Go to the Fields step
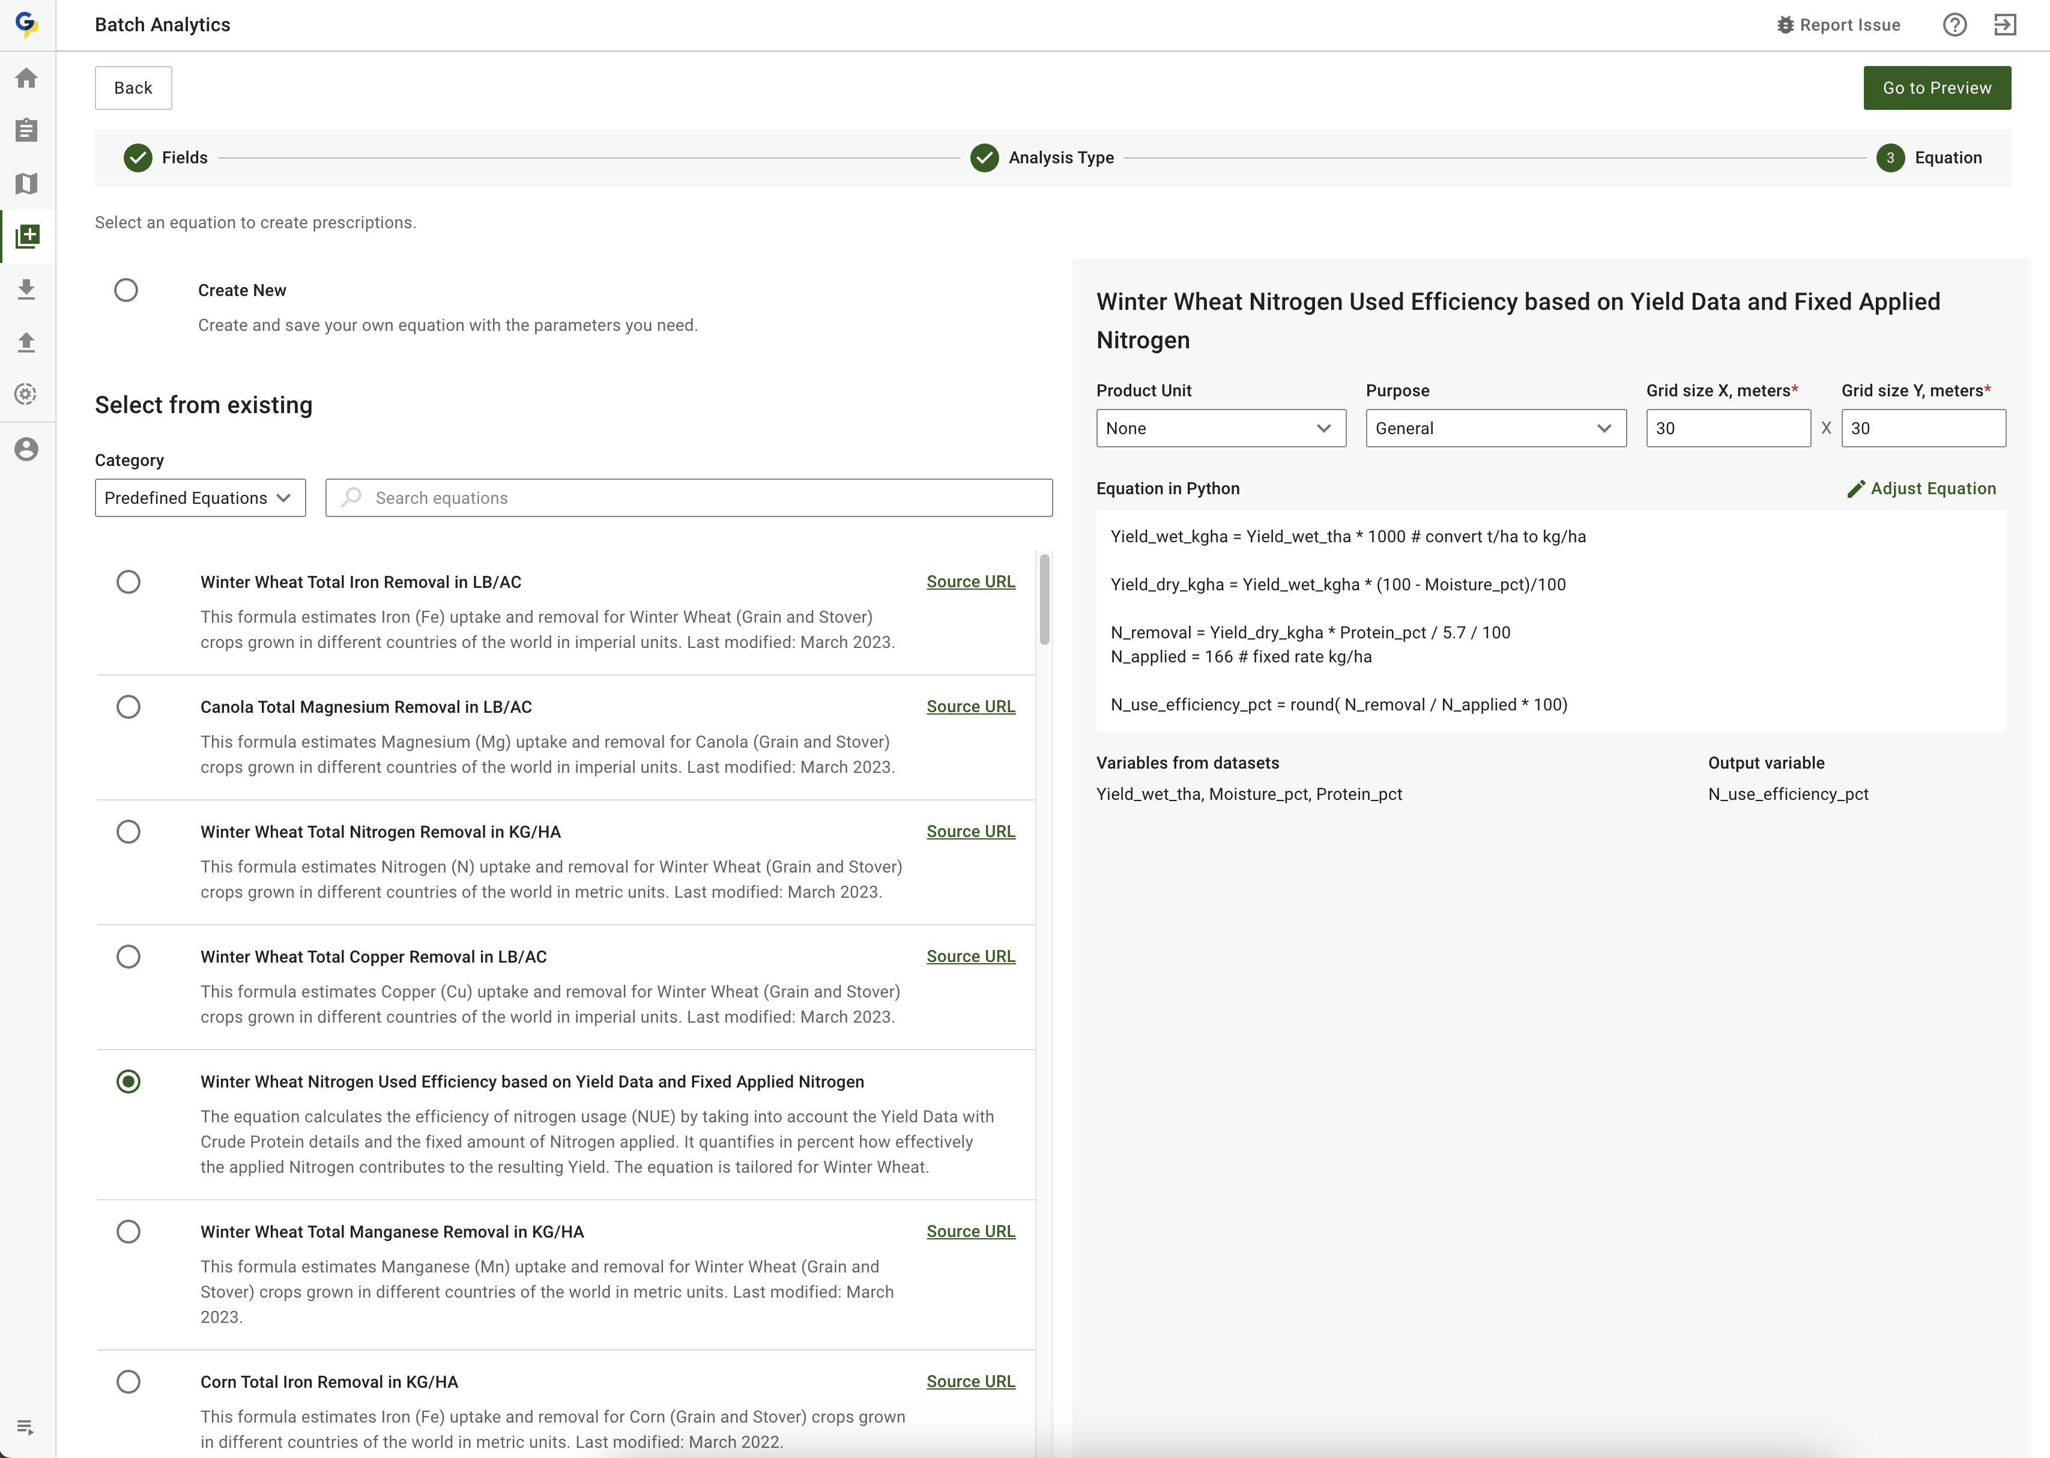 click(x=166, y=158)
